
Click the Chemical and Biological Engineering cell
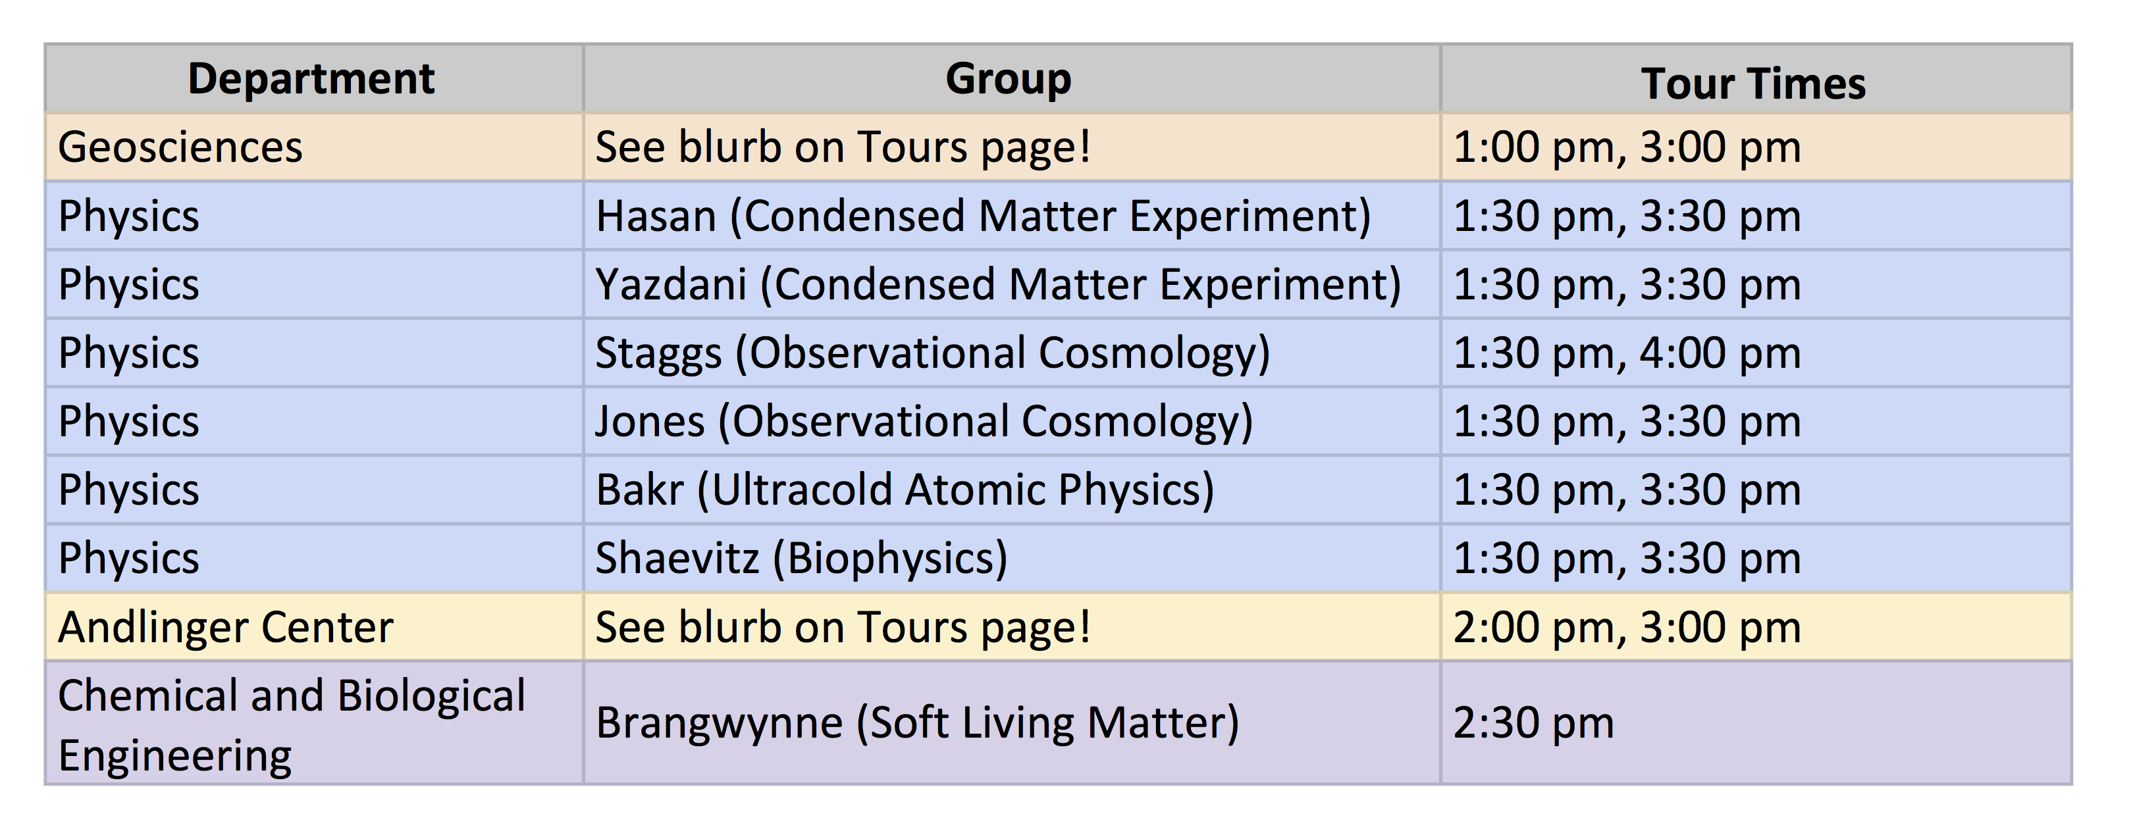point(292,725)
